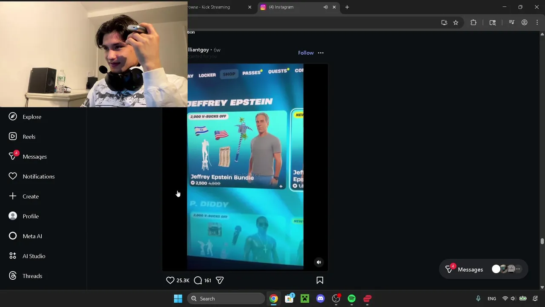545x307 pixels.
Task: Open the volume tray icon
Action: (513, 298)
